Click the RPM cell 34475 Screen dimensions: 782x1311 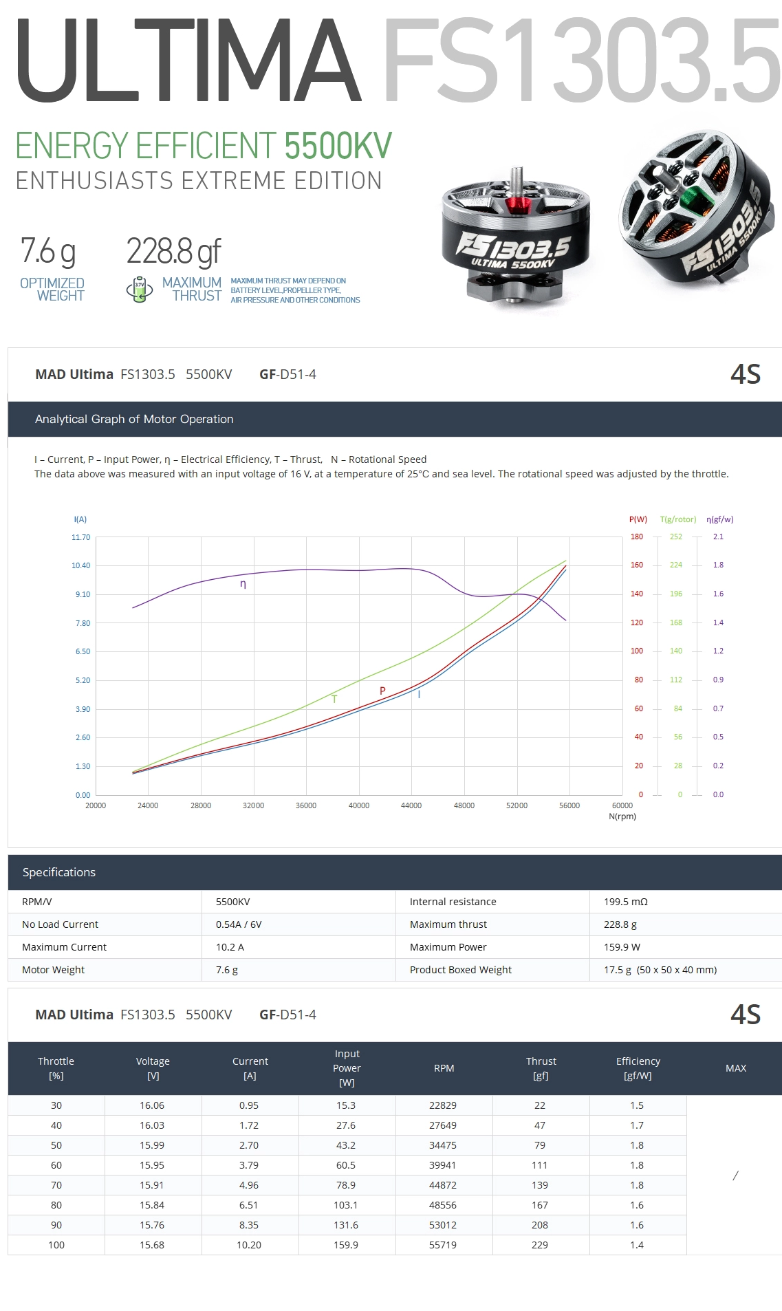[443, 1145]
